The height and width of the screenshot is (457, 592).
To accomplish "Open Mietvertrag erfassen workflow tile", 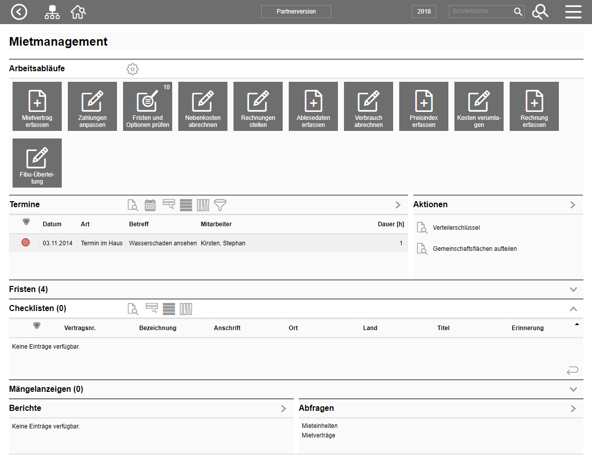I will 37,106.
